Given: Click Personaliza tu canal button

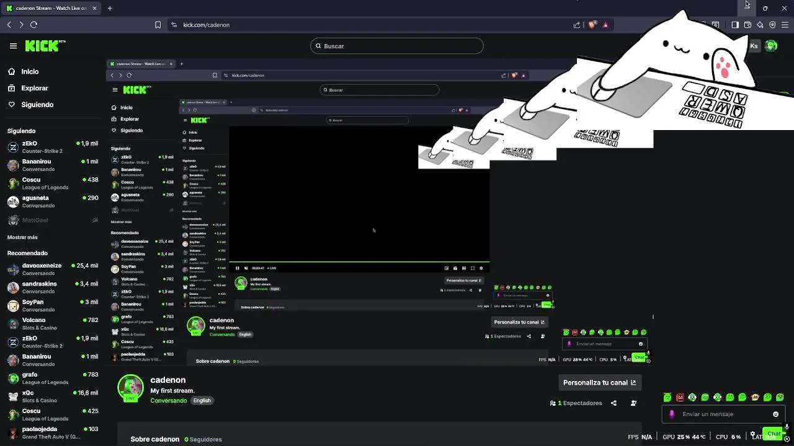Looking at the screenshot, I should pos(599,383).
